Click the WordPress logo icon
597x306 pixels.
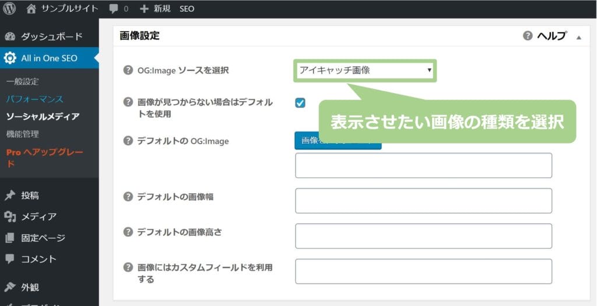pyautogui.click(x=9, y=9)
